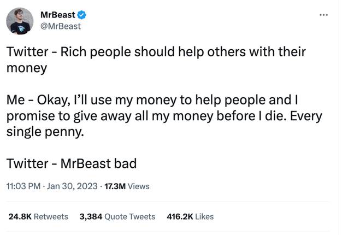This screenshot has width=354, height=235.
Task: Click the line 'single penny.'
Action: pos(45,132)
